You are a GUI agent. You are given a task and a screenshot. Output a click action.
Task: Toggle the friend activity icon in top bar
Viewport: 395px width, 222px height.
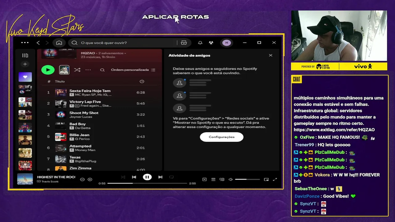211,43
